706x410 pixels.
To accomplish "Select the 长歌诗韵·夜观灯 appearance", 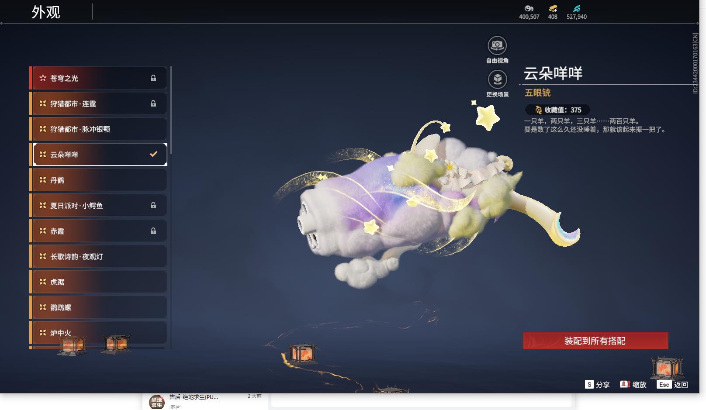I will (x=98, y=256).
